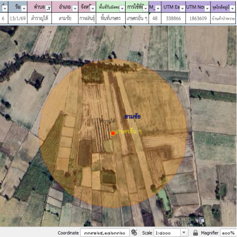Open the Scale dropdown arrow

pyautogui.click(x=184, y=233)
